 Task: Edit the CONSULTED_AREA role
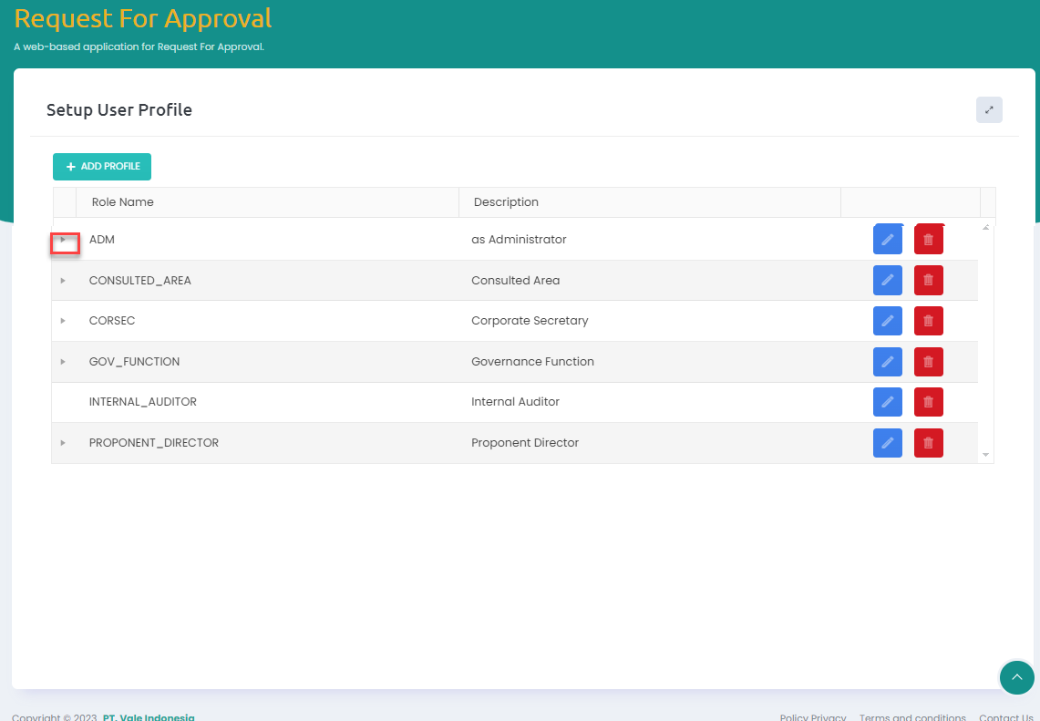tap(887, 281)
